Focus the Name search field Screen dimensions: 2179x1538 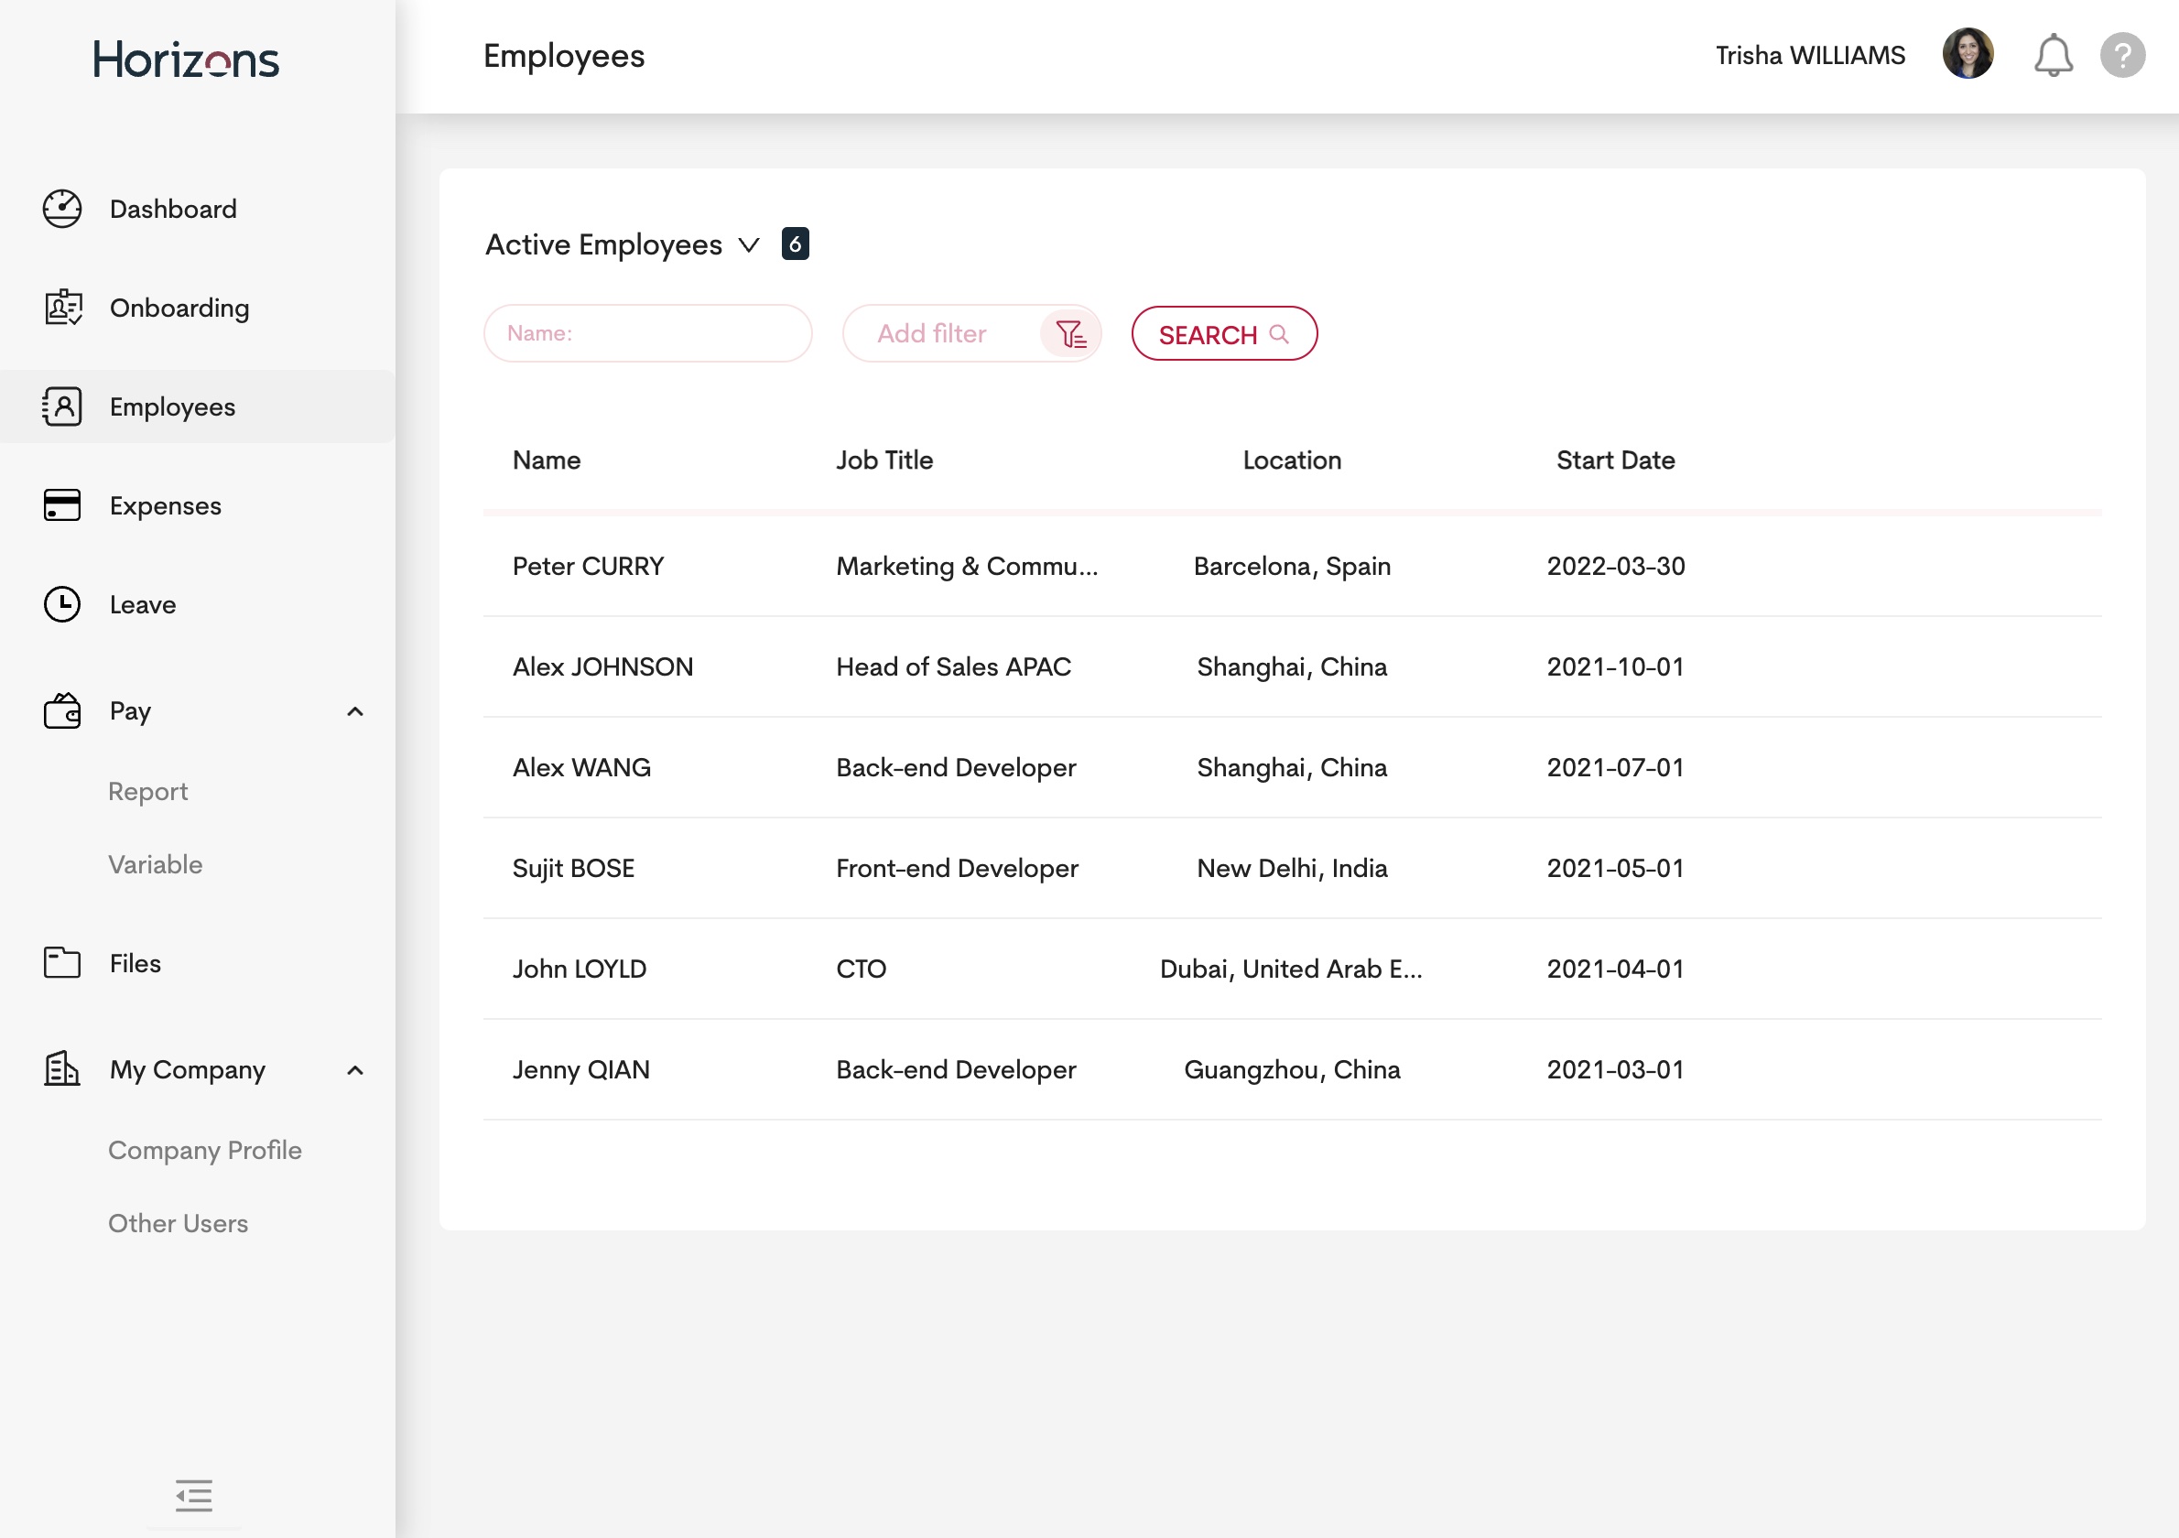[x=648, y=334]
